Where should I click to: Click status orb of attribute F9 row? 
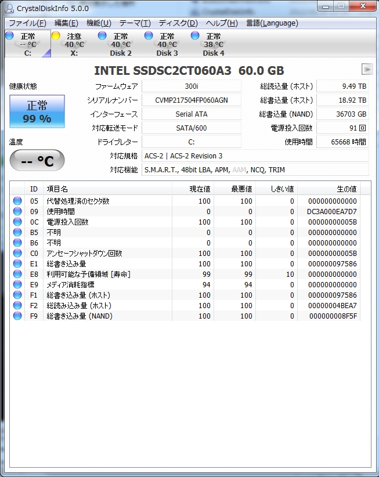point(17,316)
